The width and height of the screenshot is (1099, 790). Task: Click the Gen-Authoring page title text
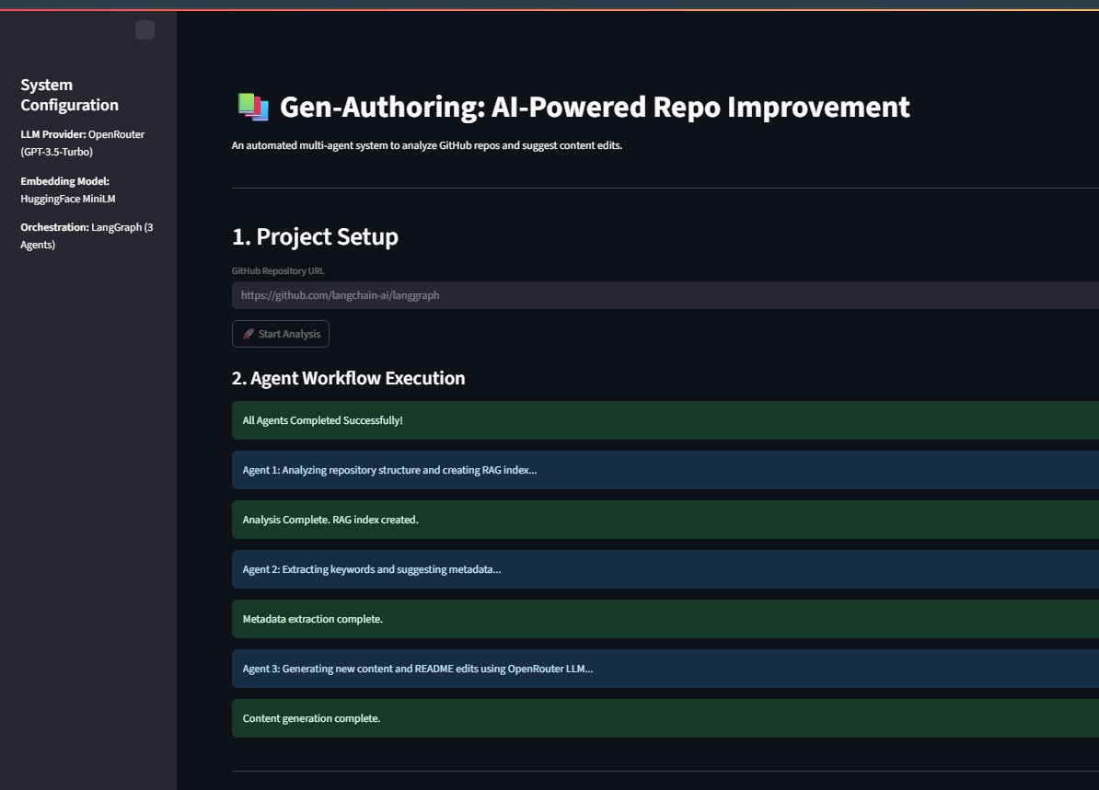594,107
